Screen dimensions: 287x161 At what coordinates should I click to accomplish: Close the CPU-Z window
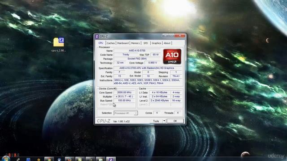180,36
